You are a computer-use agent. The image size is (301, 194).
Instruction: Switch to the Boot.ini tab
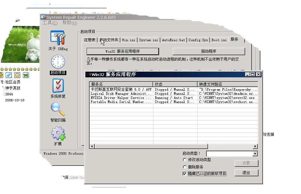coord(219,40)
